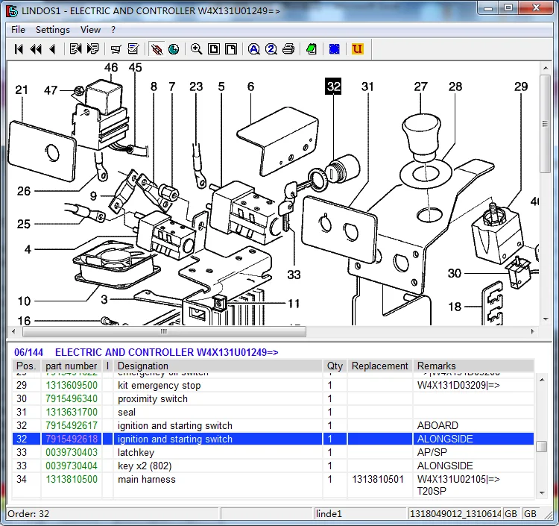Image resolution: width=559 pixels, height=526 pixels.
Task: Go to previous page arrow
Action: coord(51,49)
